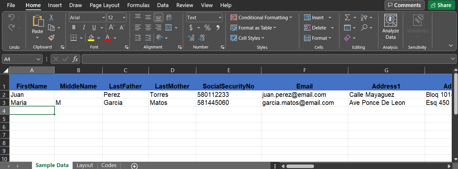
Task: Add a new sheet with plus button
Action: (x=134, y=166)
